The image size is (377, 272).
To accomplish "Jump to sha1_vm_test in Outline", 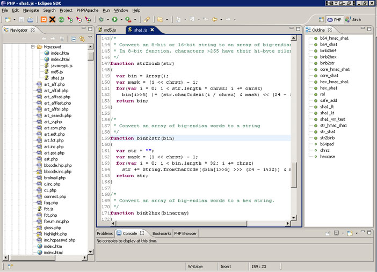I will point(332,119).
